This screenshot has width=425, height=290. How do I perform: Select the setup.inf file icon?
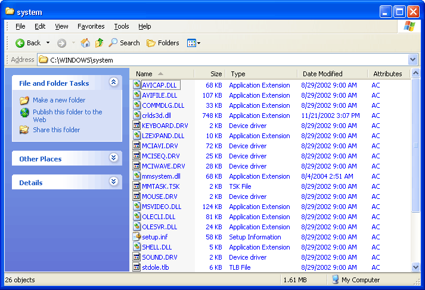pos(137,236)
